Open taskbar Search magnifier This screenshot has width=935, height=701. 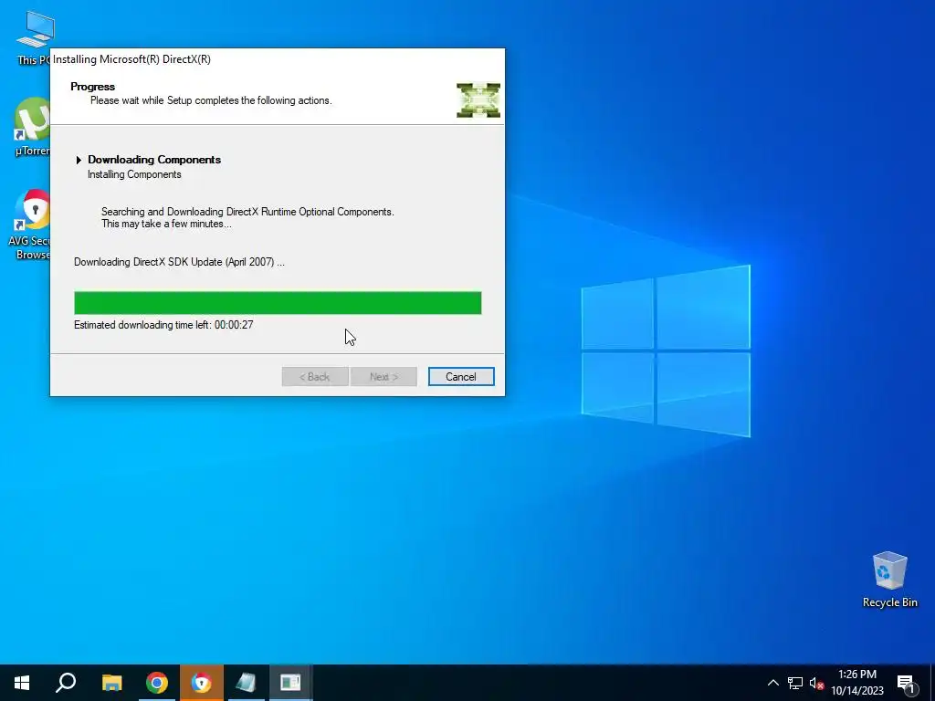66,683
